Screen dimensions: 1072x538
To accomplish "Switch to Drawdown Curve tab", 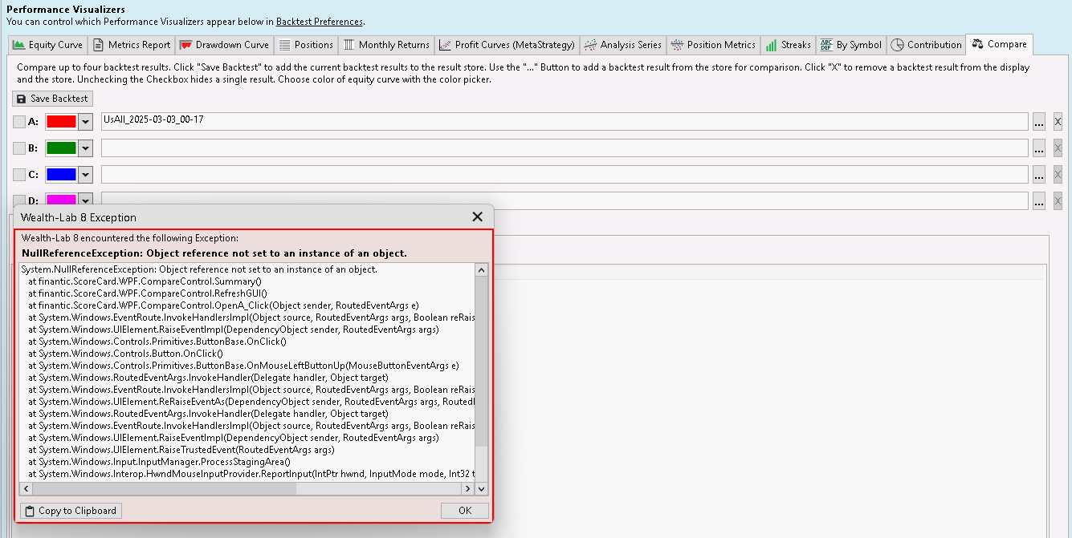I will (224, 45).
